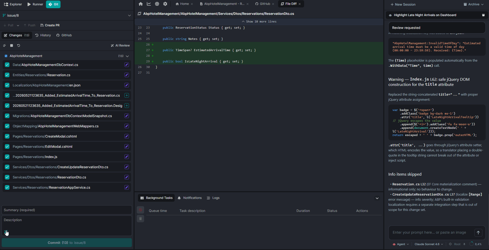489x250 pixels.
Task: Stage all changes with double-check icon
Action: (x=4, y=46)
